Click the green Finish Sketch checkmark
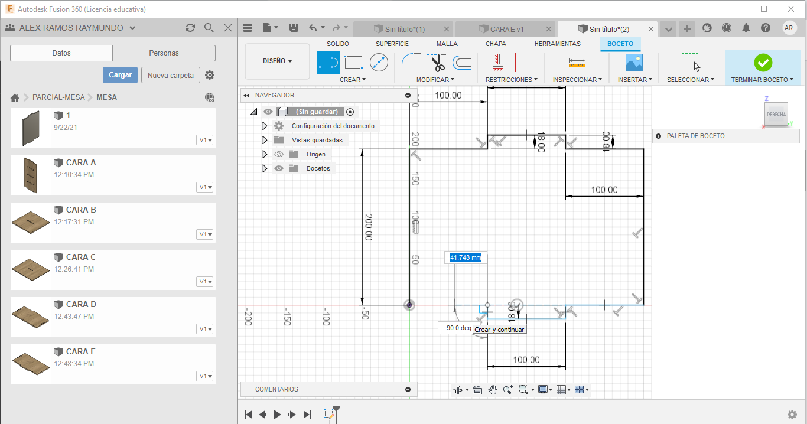 pos(763,62)
